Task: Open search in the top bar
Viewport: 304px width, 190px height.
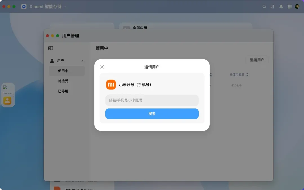Action: coord(264,6)
